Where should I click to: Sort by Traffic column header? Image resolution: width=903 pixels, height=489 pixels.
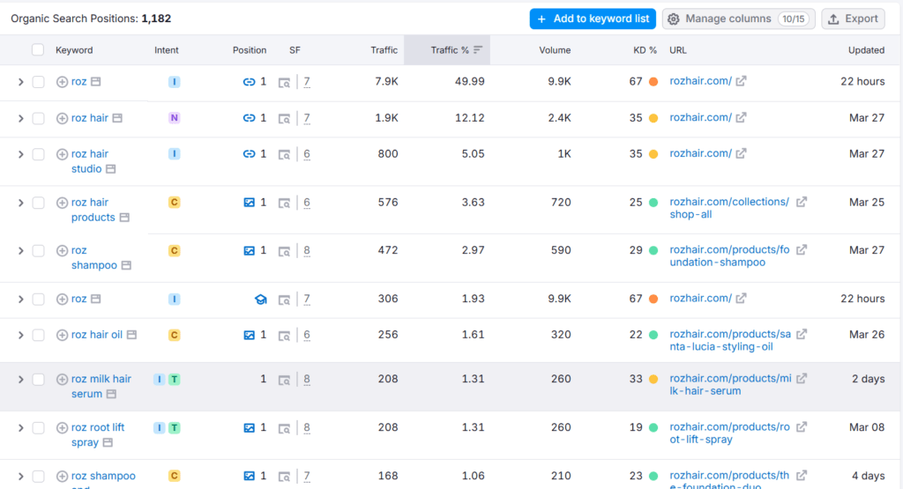(x=384, y=50)
